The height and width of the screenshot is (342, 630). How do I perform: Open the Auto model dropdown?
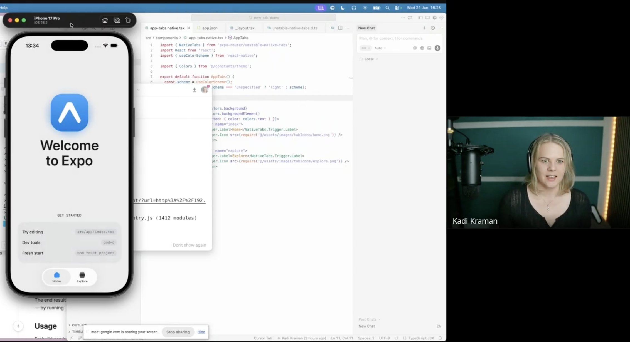(x=380, y=48)
